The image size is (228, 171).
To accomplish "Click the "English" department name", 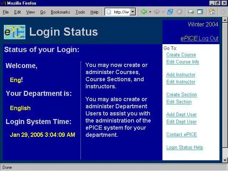I will [x=20, y=108].
